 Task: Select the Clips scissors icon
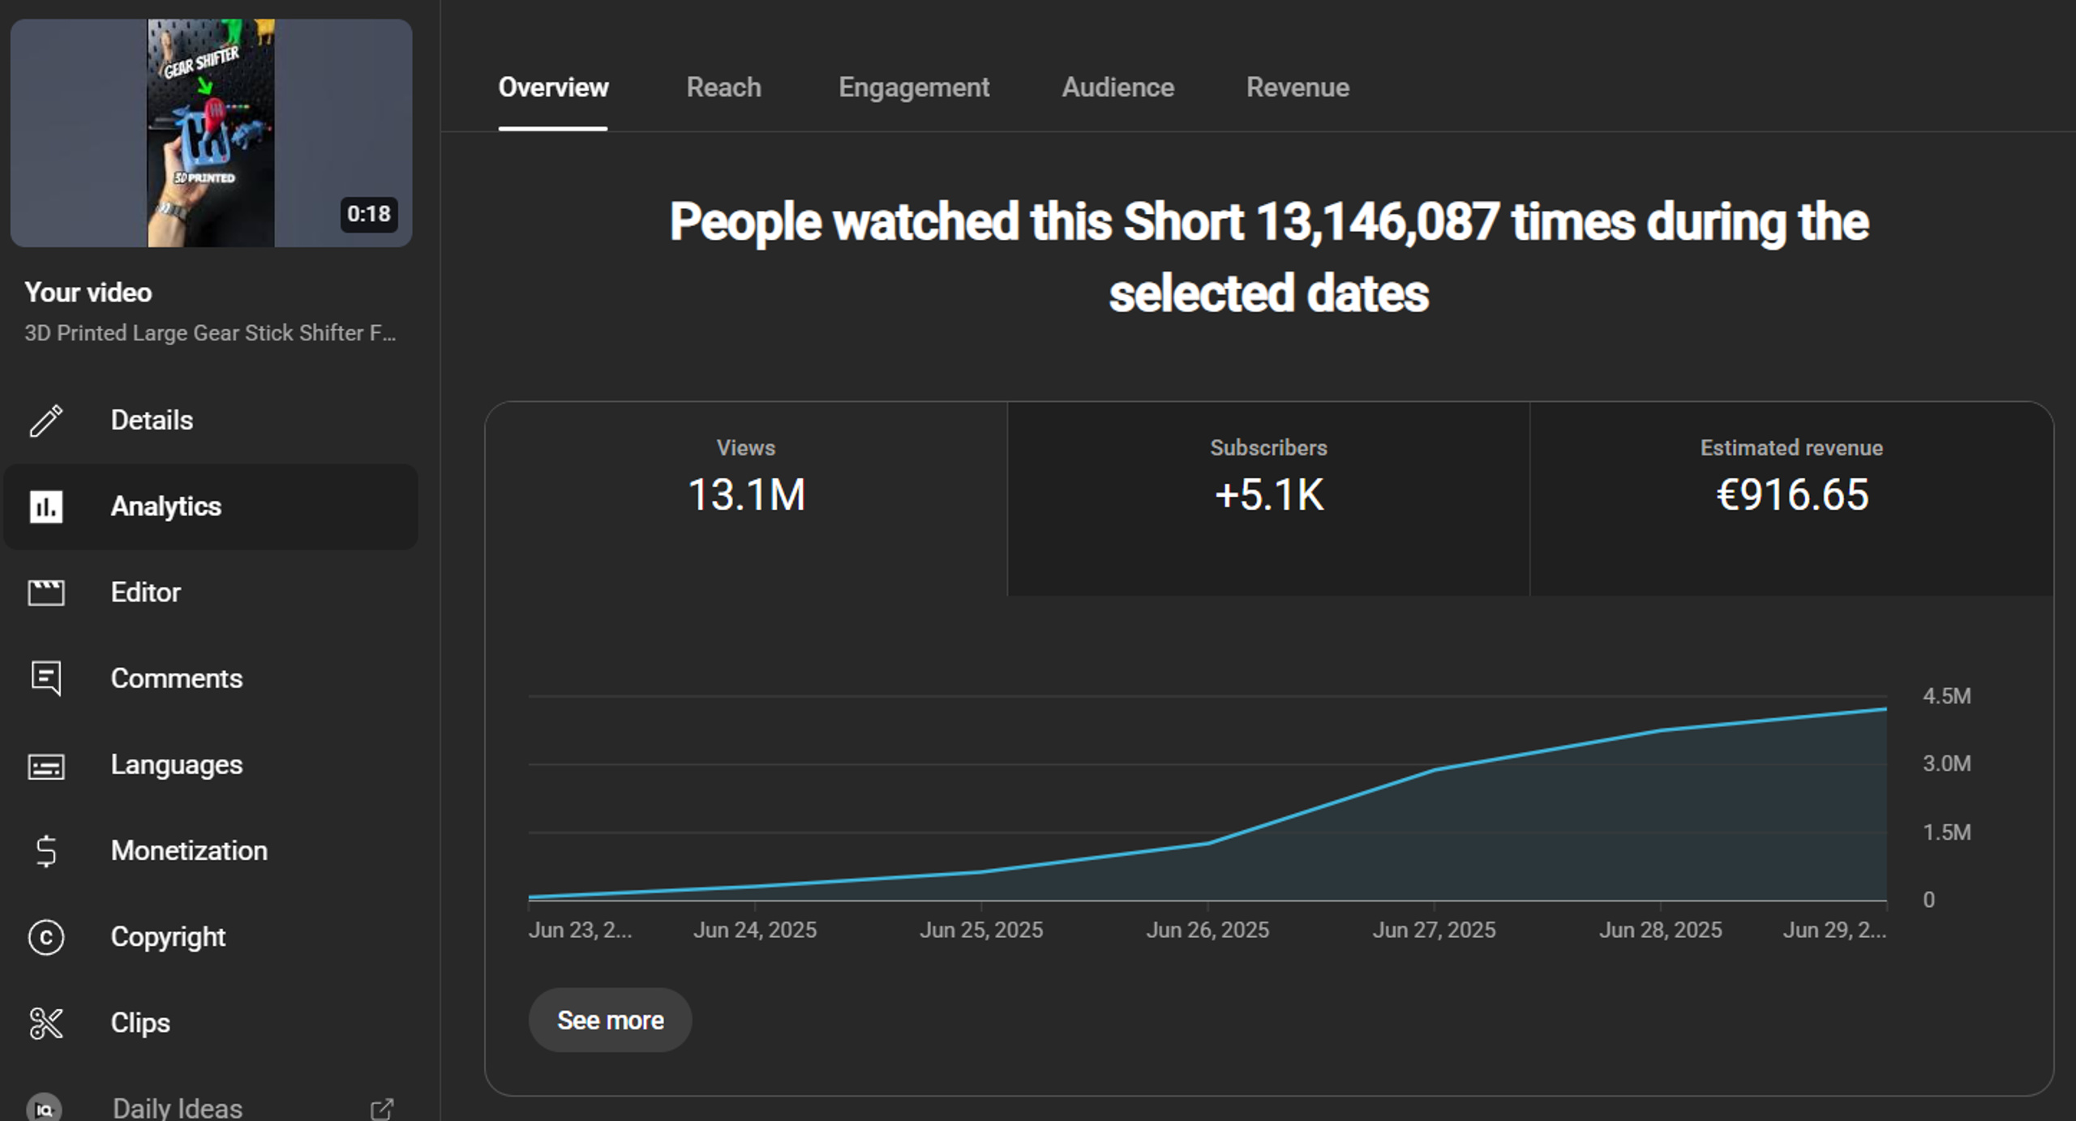click(x=45, y=1024)
